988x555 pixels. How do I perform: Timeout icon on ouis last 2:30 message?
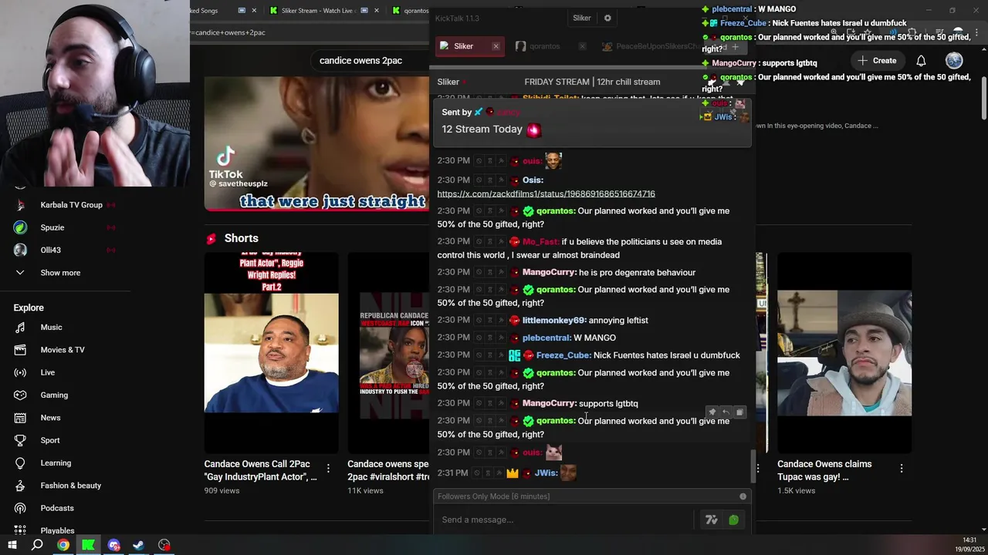point(489,452)
